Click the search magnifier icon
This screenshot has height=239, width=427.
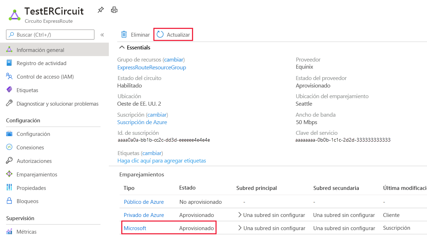click(x=11, y=35)
